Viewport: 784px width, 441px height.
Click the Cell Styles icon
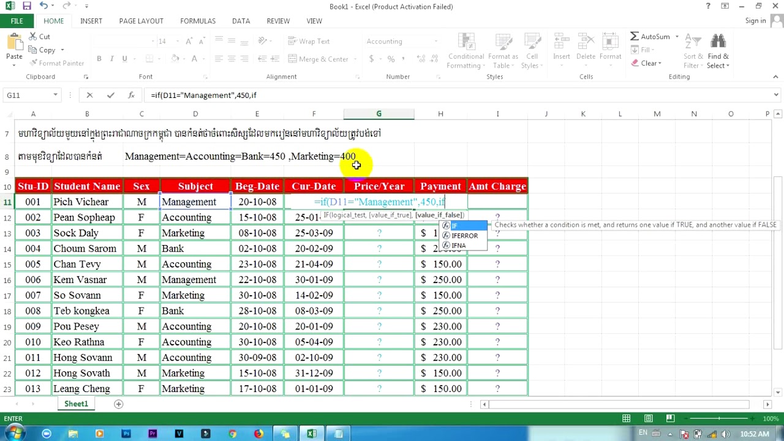[x=532, y=42]
